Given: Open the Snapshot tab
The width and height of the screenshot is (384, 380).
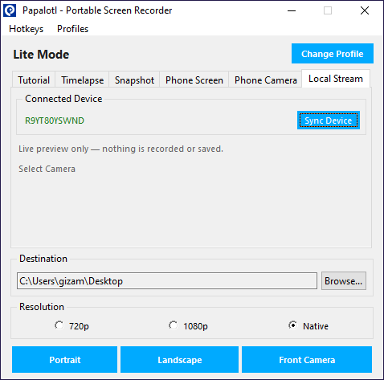Looking at the screenshot, I should tap(134, 80).
